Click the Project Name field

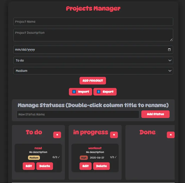(93, 22)
